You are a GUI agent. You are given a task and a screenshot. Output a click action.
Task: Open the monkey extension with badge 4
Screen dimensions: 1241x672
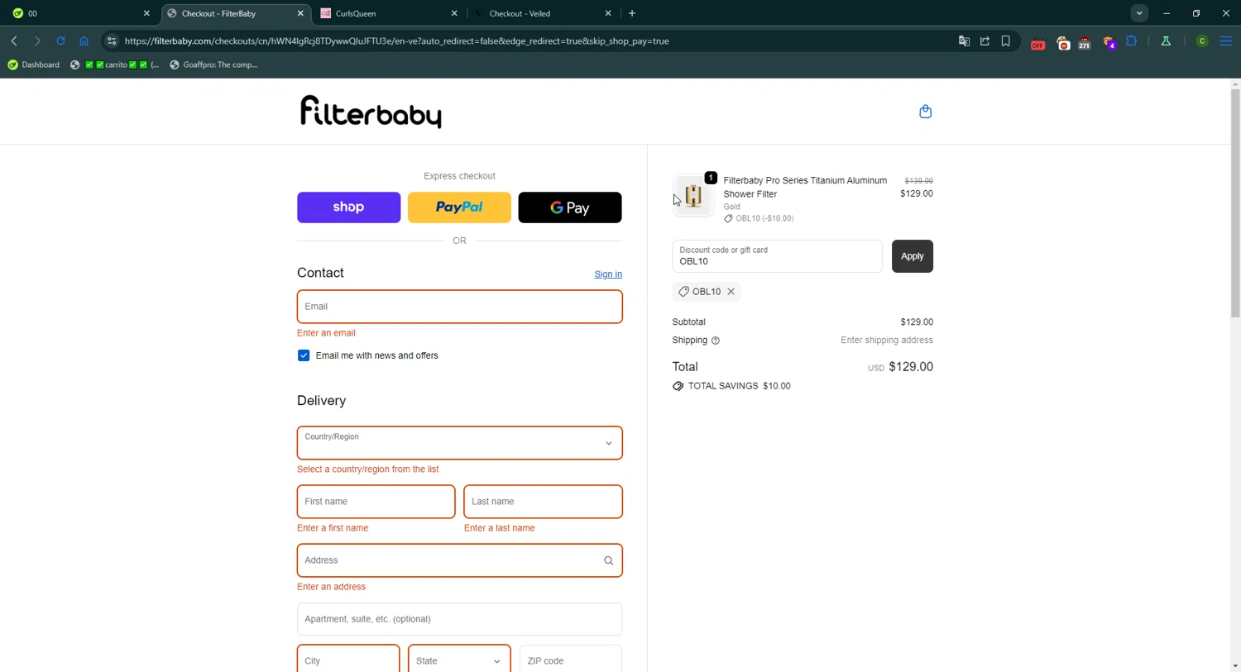coord(1109,43)
